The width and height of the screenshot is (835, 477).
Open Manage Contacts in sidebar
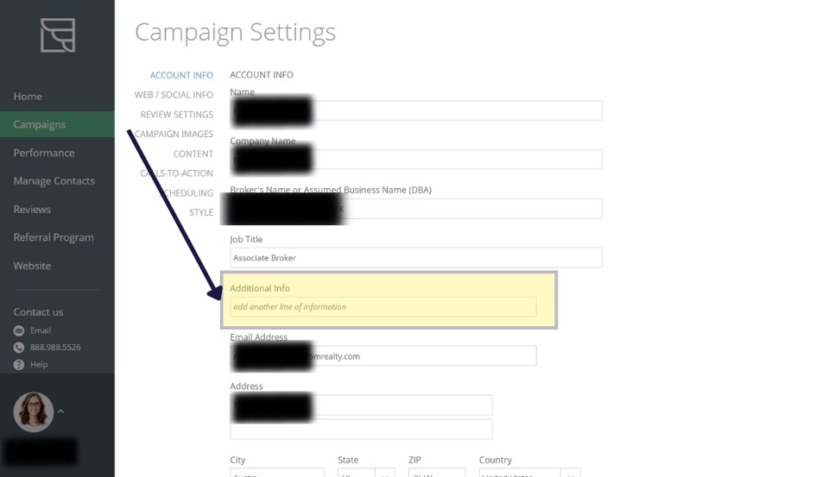pyautogui.click(x=54, y=181)
